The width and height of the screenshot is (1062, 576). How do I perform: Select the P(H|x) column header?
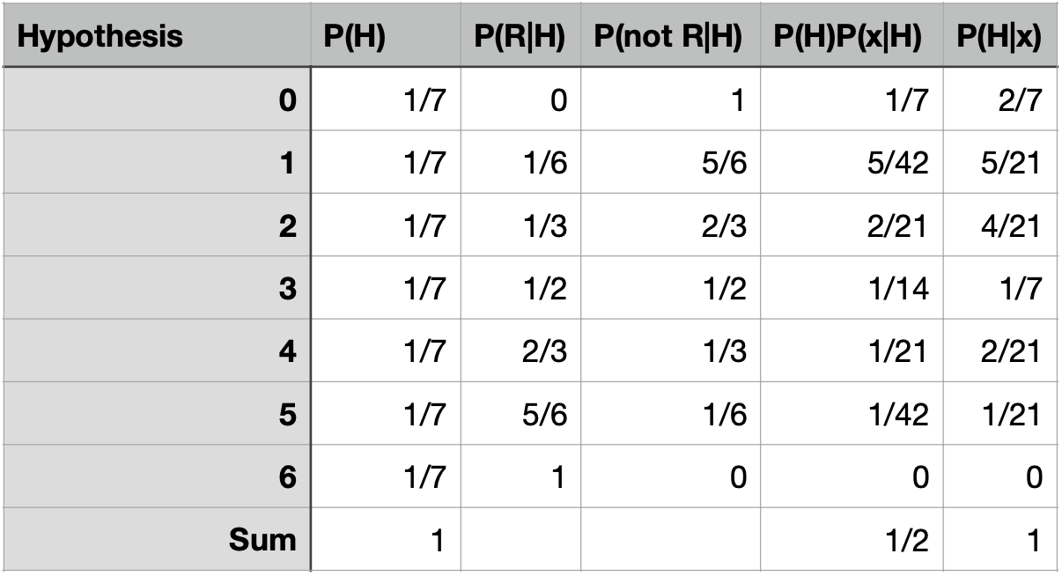[999, 37]
